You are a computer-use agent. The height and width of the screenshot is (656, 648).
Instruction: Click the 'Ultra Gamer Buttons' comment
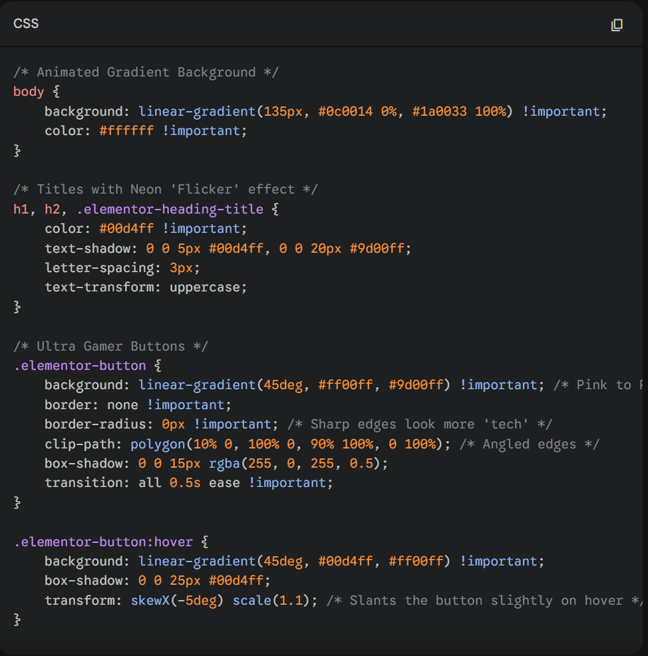pos(111,346)
